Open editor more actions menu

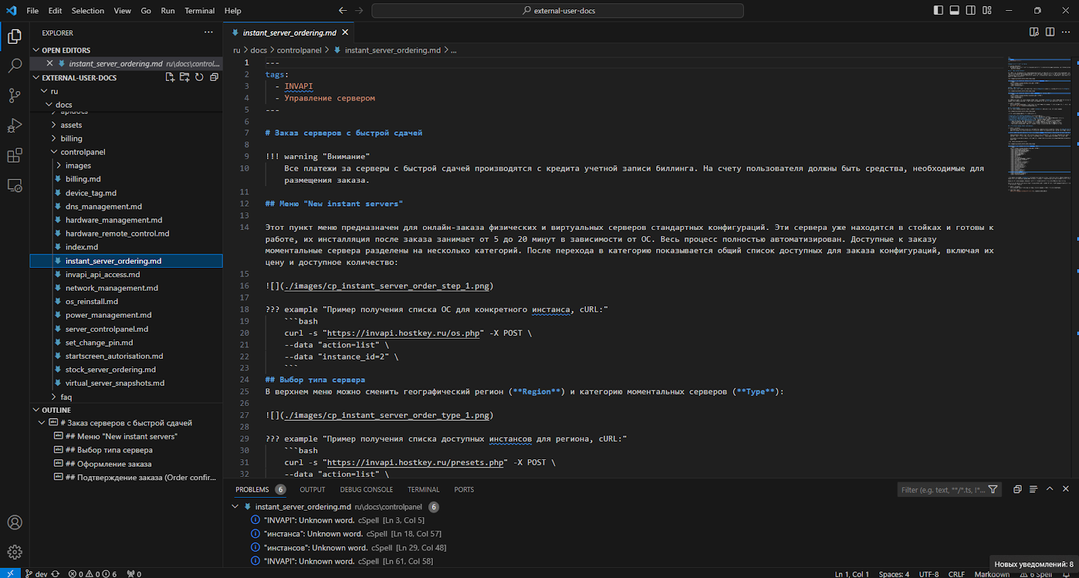click(x=1066, y=32)
